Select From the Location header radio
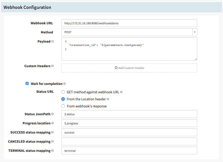This screenshot has height=162, width=223. [x=63, y=99]
